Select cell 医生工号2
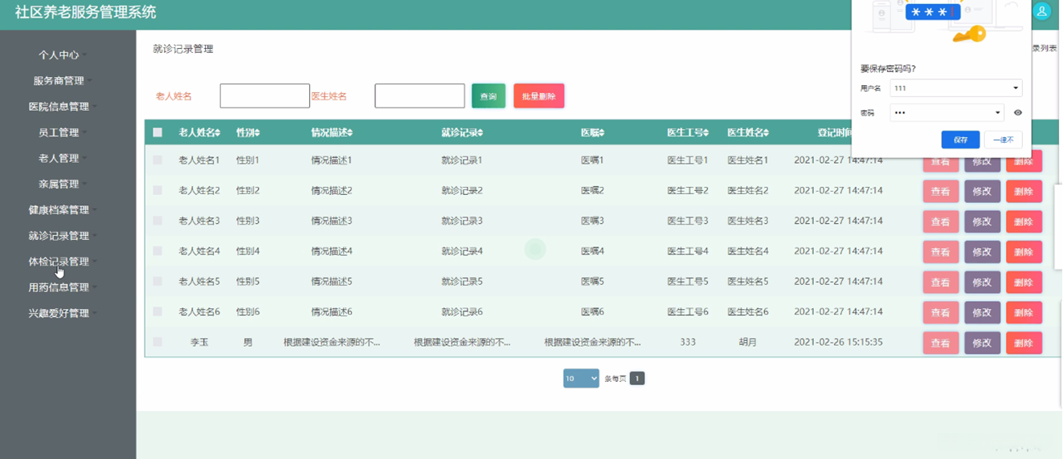The image size is (1063, 459). click(x=688, y=190)
